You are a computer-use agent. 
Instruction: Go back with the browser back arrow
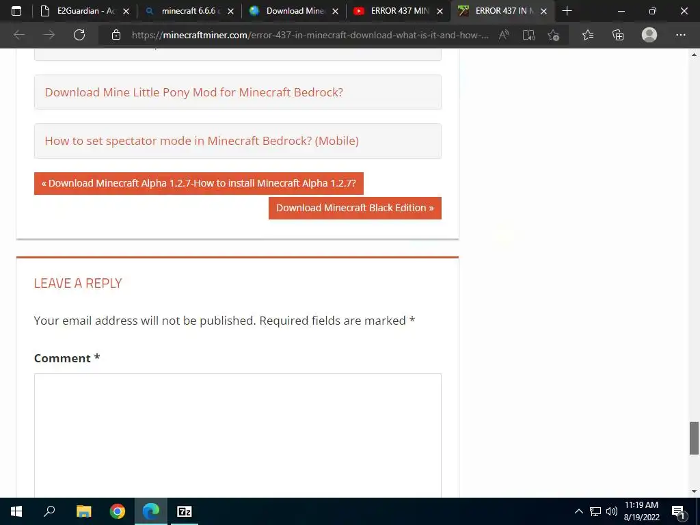[x=18, y=35]
